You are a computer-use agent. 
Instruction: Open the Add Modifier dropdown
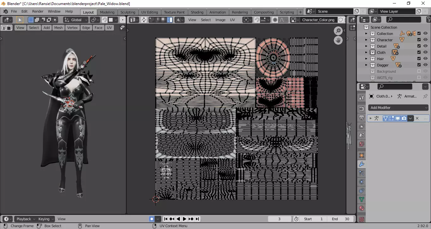click(399, 108)
